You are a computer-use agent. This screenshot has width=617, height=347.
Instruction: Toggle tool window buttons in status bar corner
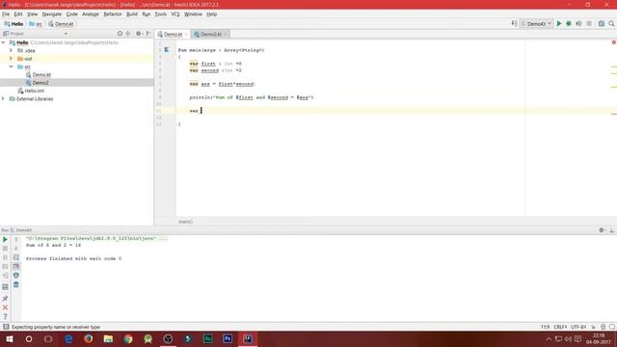6,327
